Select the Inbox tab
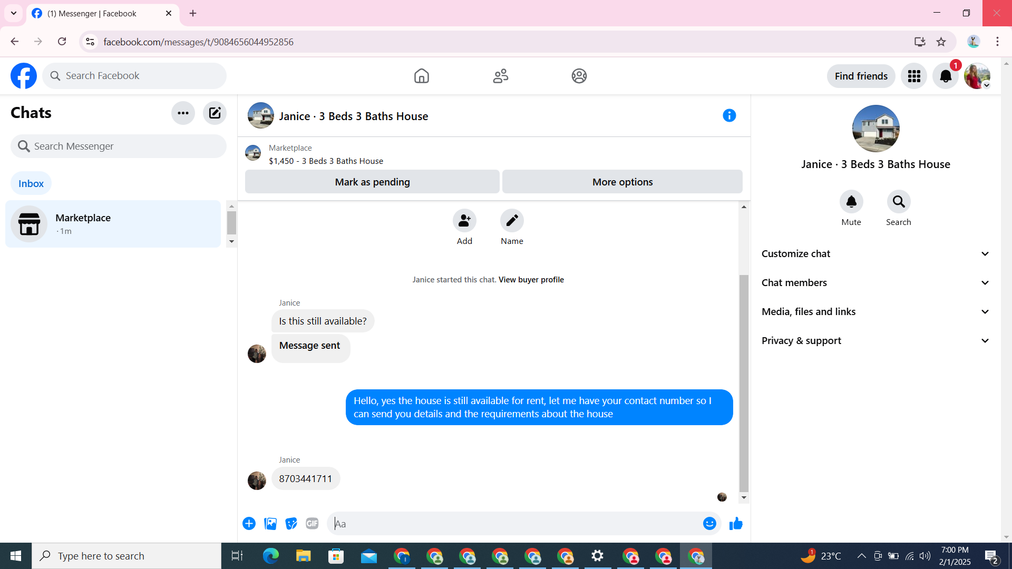 point(31,183)
